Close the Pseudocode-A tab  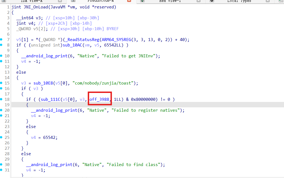click(129, 1)
